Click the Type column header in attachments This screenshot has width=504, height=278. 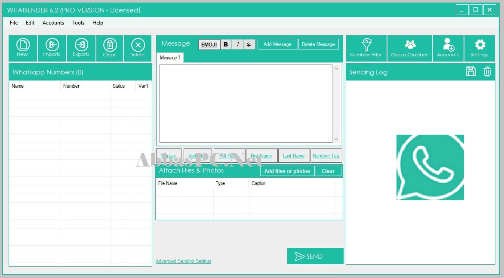(x=231, y=183)
